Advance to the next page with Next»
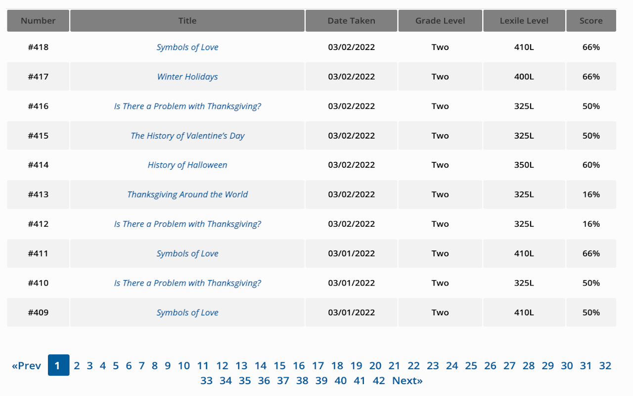 (x=407, y=381)
